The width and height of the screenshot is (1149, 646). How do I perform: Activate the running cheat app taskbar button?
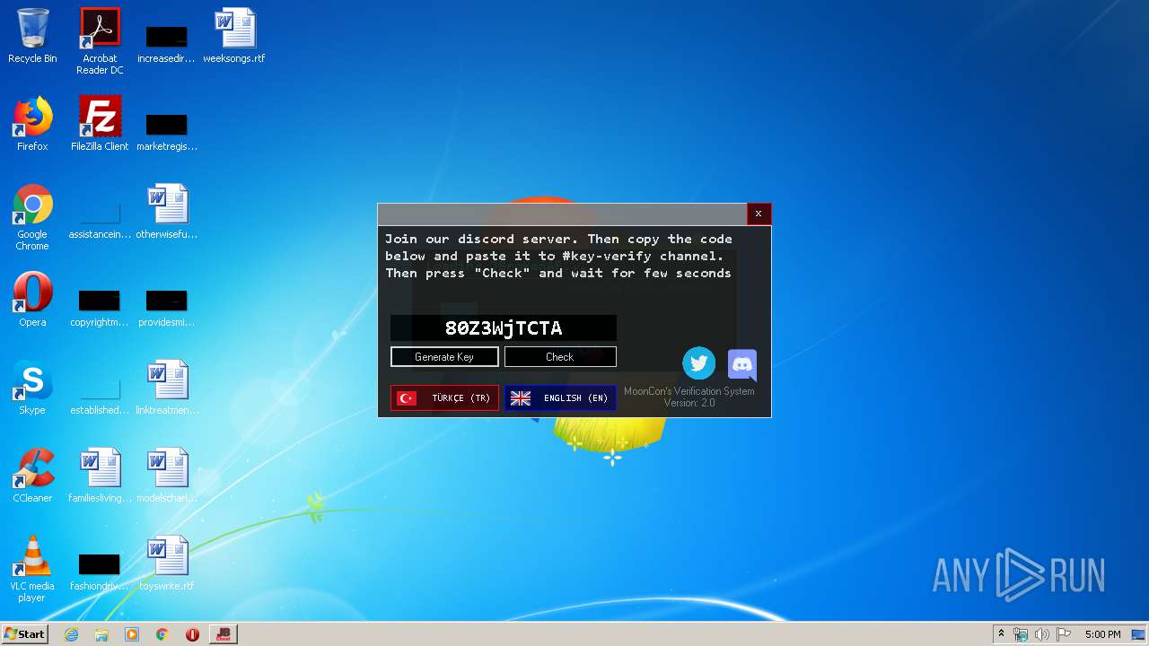(223, 634)
